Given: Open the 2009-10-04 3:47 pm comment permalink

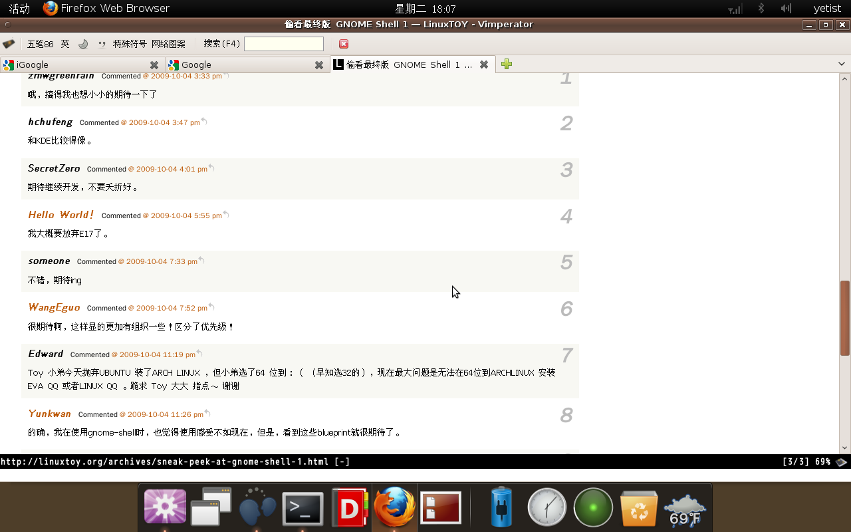Looking at the screenshot, I should 160,122.
